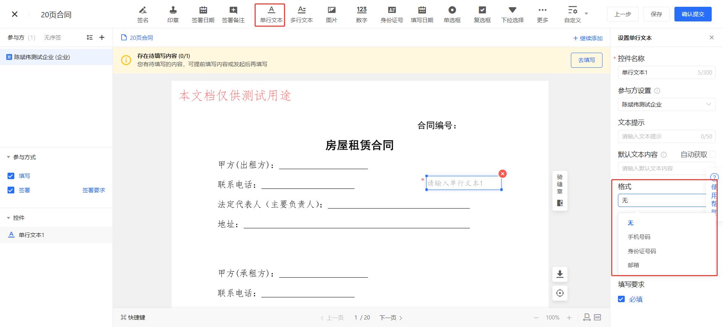Choose 邮箱 format option

click(633, 265)
